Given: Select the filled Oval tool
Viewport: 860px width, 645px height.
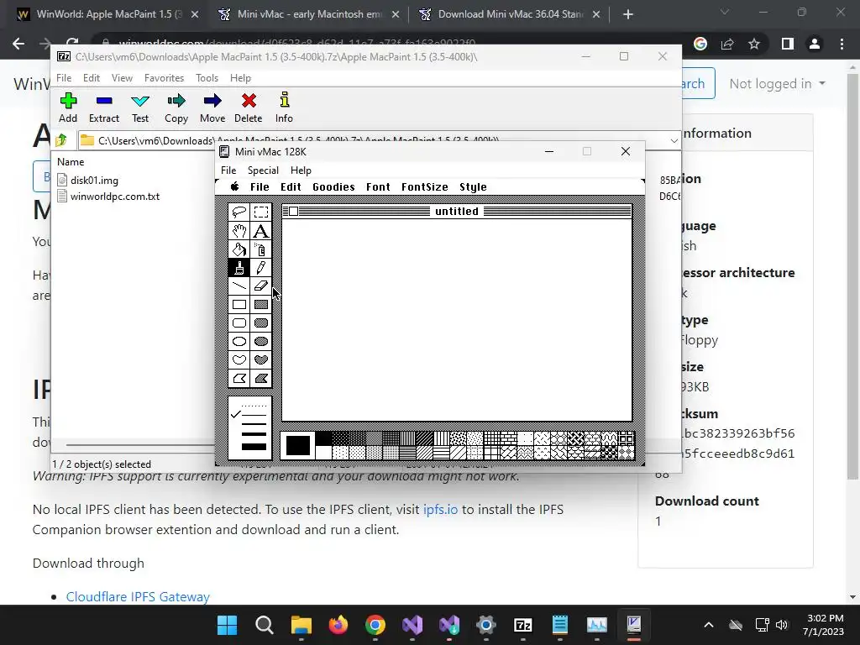Looking at the screenshot, I should point(261,341).
